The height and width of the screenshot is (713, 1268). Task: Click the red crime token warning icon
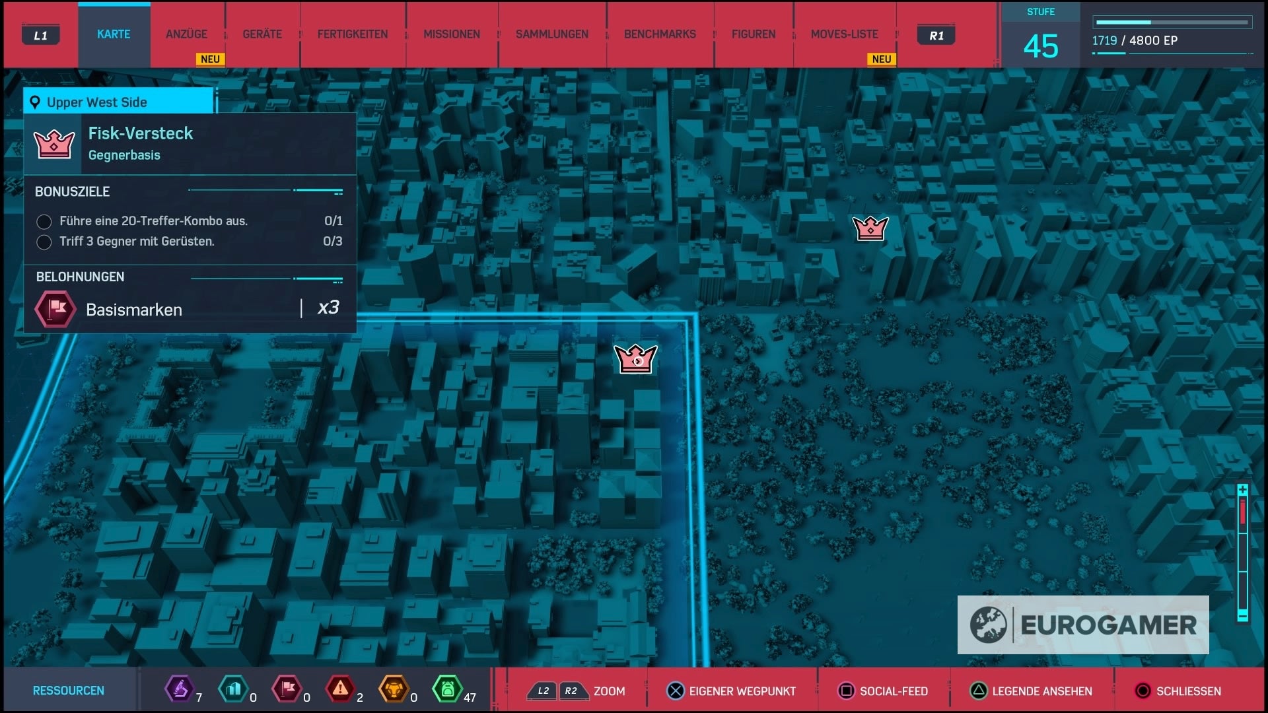coord(340,689)
